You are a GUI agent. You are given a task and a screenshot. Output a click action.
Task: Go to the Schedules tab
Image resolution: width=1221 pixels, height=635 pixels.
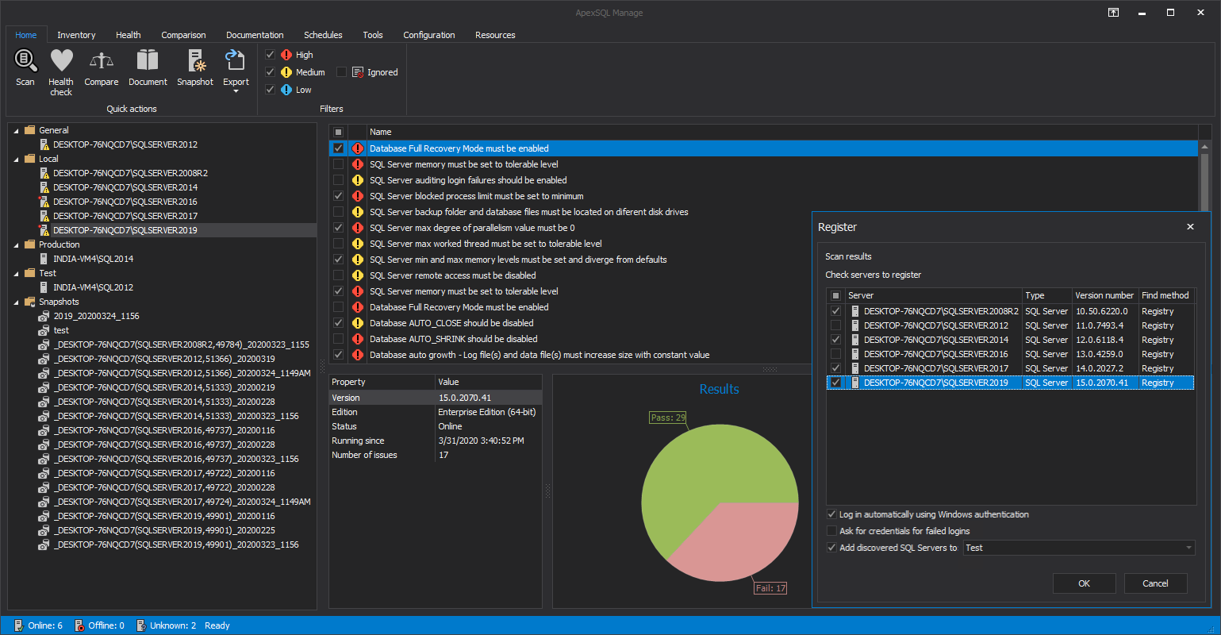click(323, 35)
